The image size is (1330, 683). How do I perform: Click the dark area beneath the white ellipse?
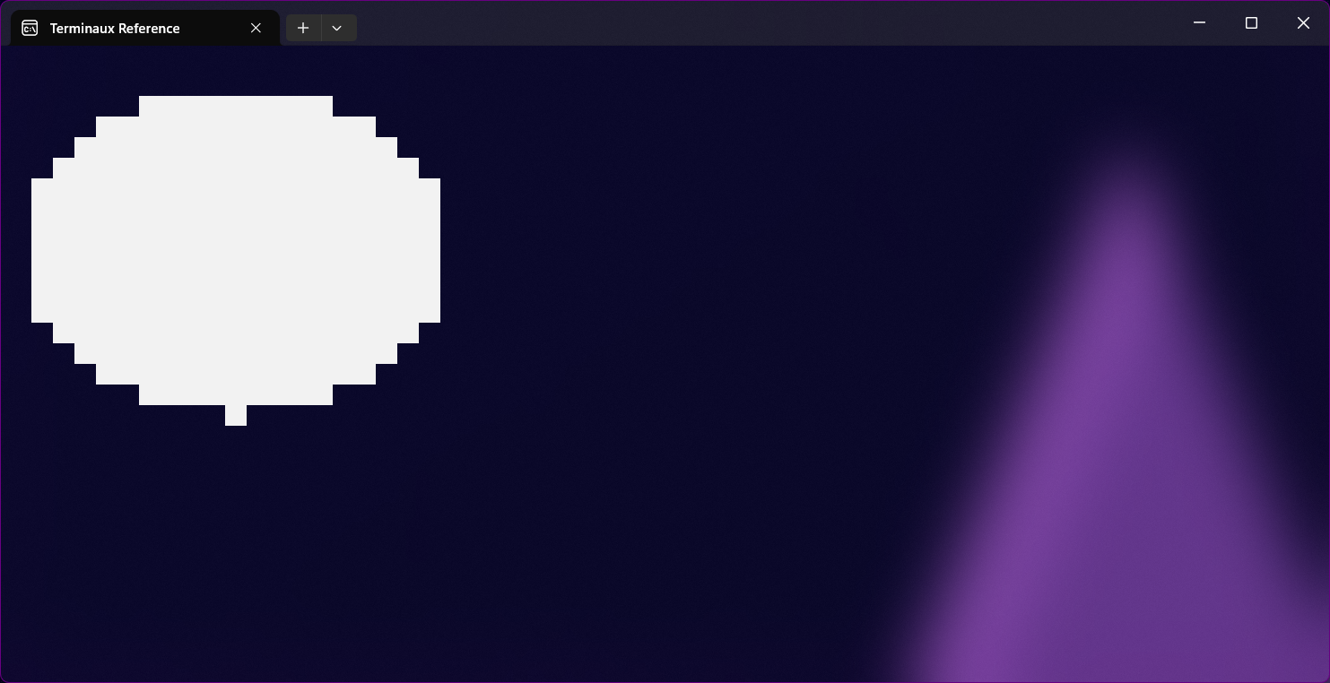236,538
